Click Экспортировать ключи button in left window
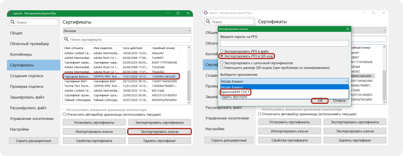Viewport: 403px width, 156px height. coord(160,132)
